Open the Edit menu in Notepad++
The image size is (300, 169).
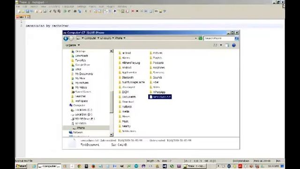[25, 7]
